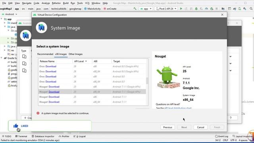Open the Search Everywhere magnifier icon
This screenshot has height=143, width=254.
[251, 9]
